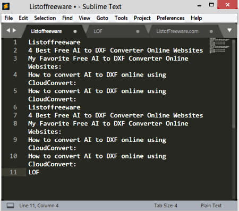
Task: Click the minimap preview
Action: coord(219,46)
